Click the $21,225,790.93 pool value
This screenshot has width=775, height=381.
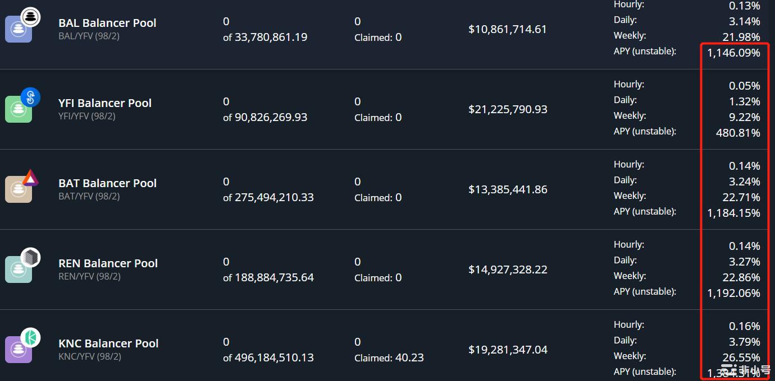pos(508,109)
